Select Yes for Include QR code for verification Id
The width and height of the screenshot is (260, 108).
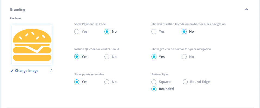77,57
